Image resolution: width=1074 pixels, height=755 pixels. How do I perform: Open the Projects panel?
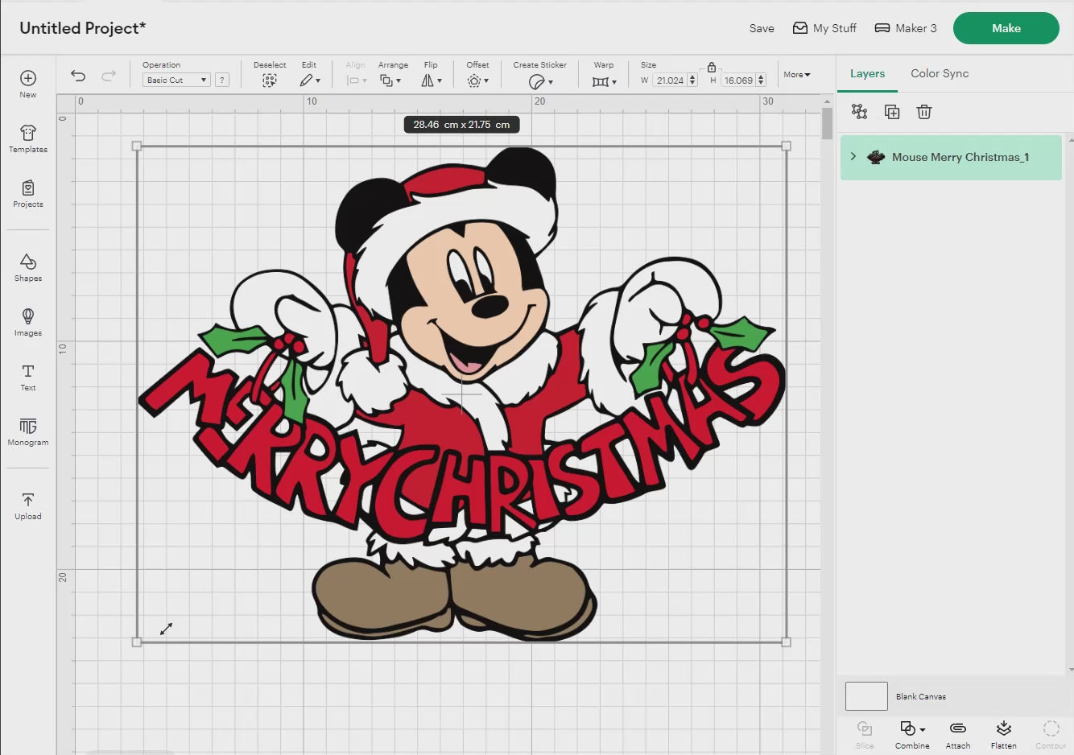pos(28,193)
